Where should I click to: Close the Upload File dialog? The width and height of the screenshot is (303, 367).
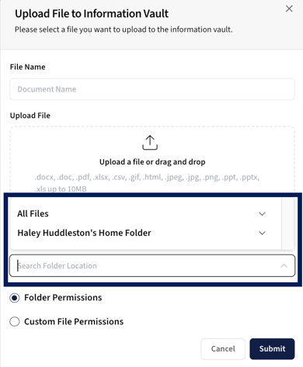[x=289, y=9]
